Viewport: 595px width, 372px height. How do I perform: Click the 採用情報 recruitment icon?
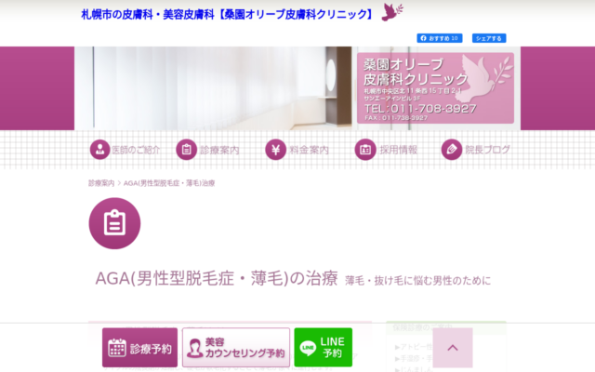click(x=364, y=150)
